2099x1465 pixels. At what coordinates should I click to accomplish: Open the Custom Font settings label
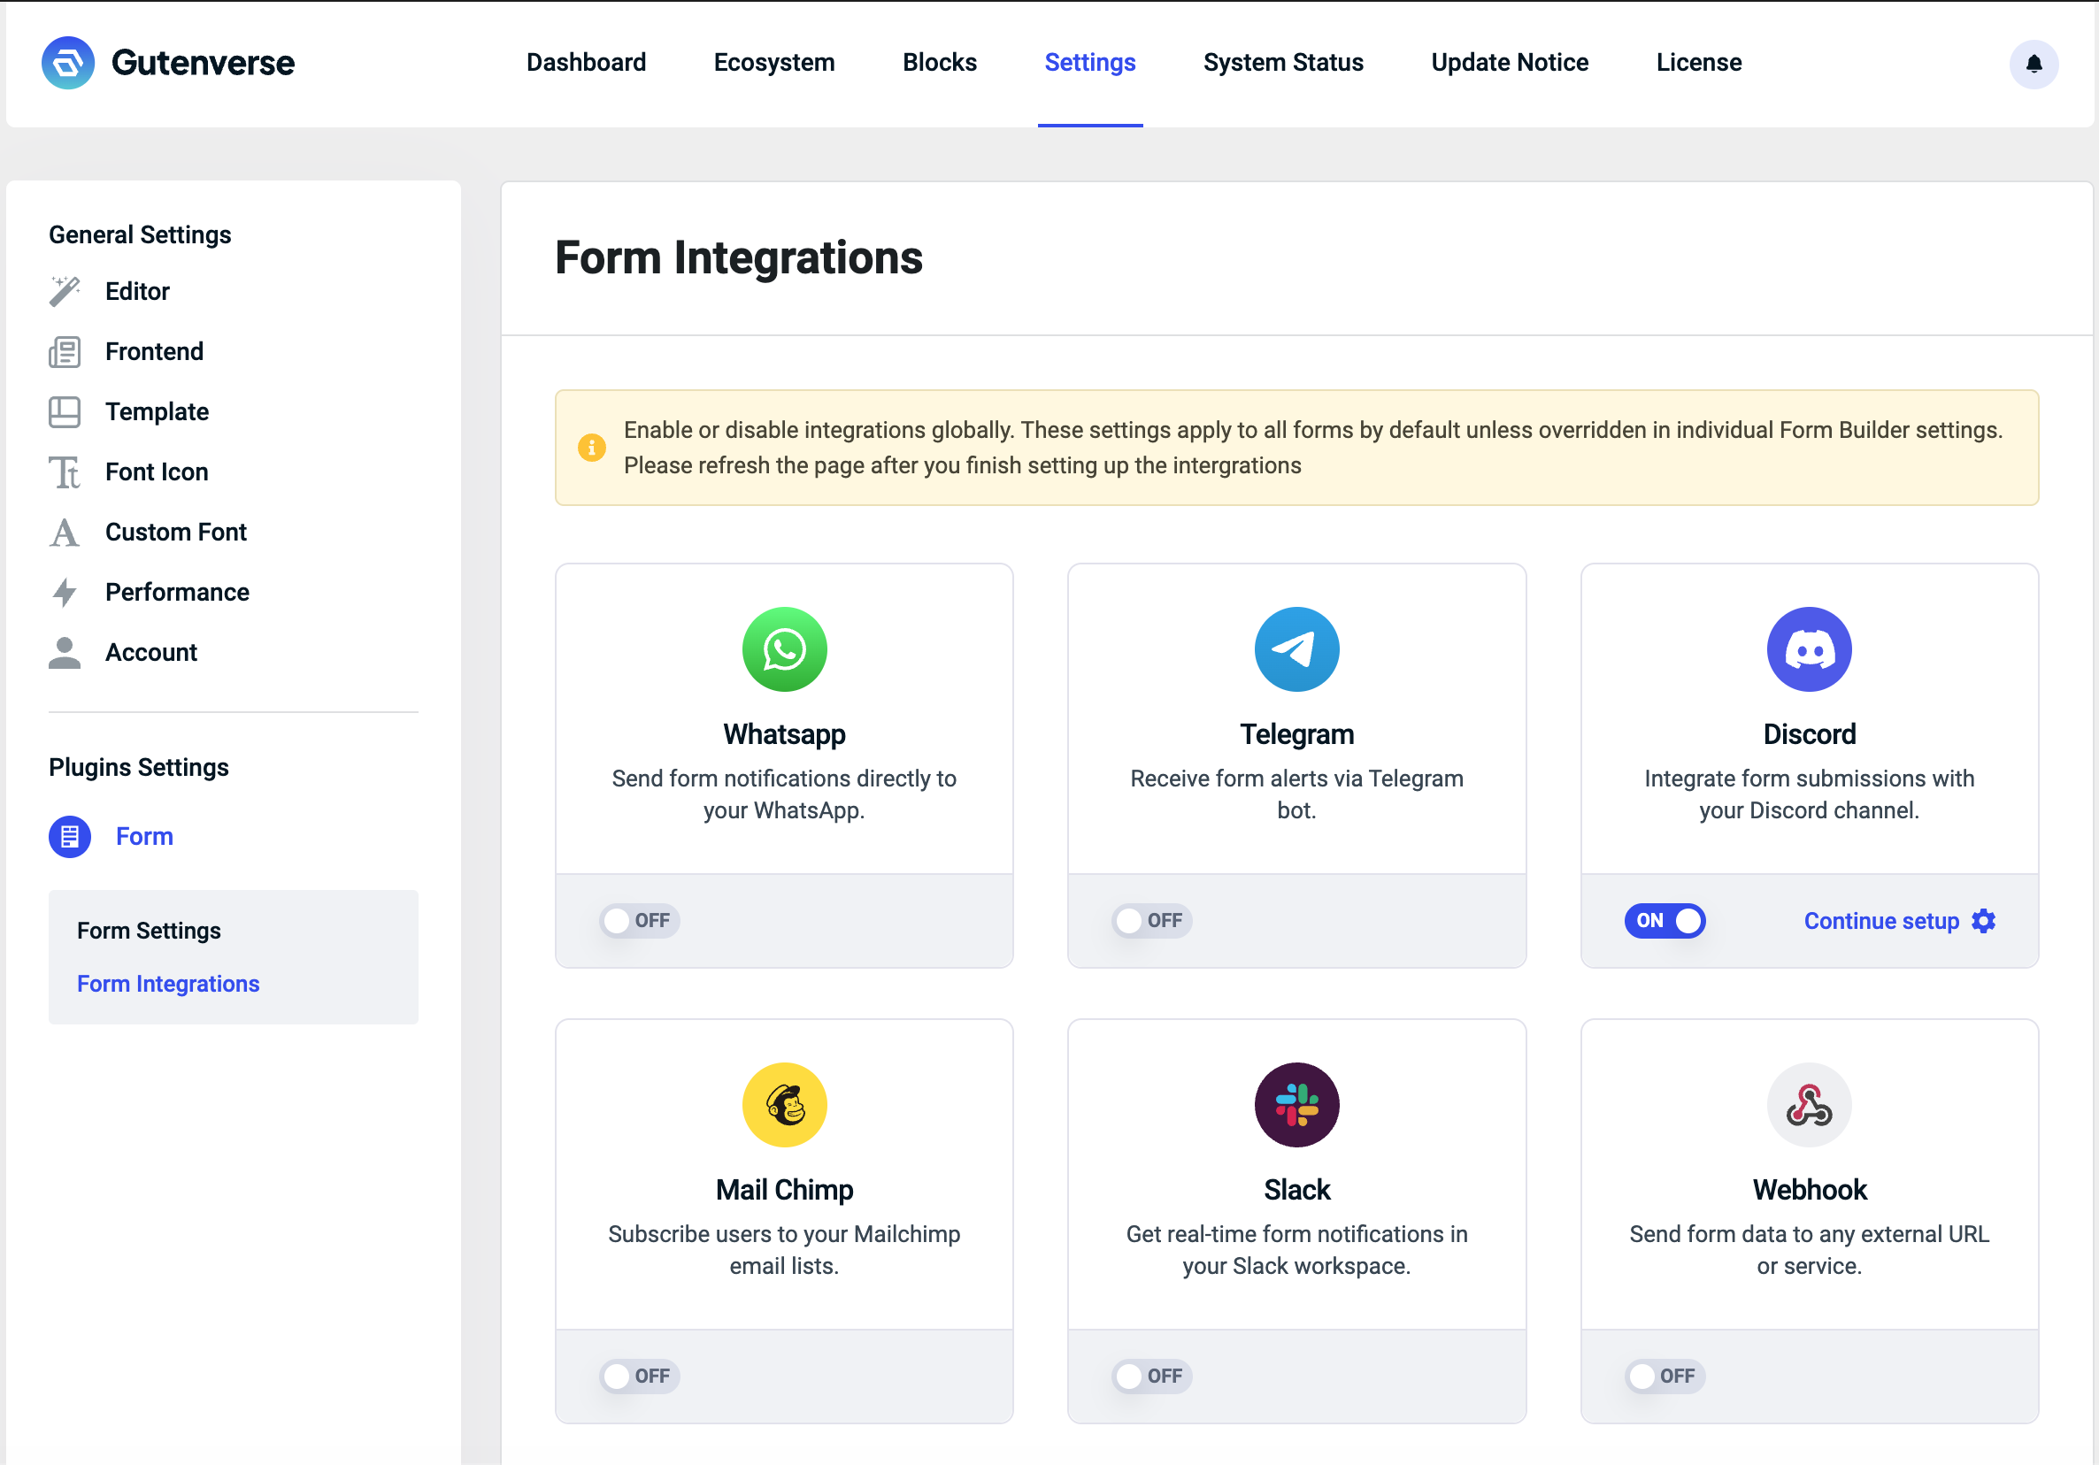click(x=175, y=533)
